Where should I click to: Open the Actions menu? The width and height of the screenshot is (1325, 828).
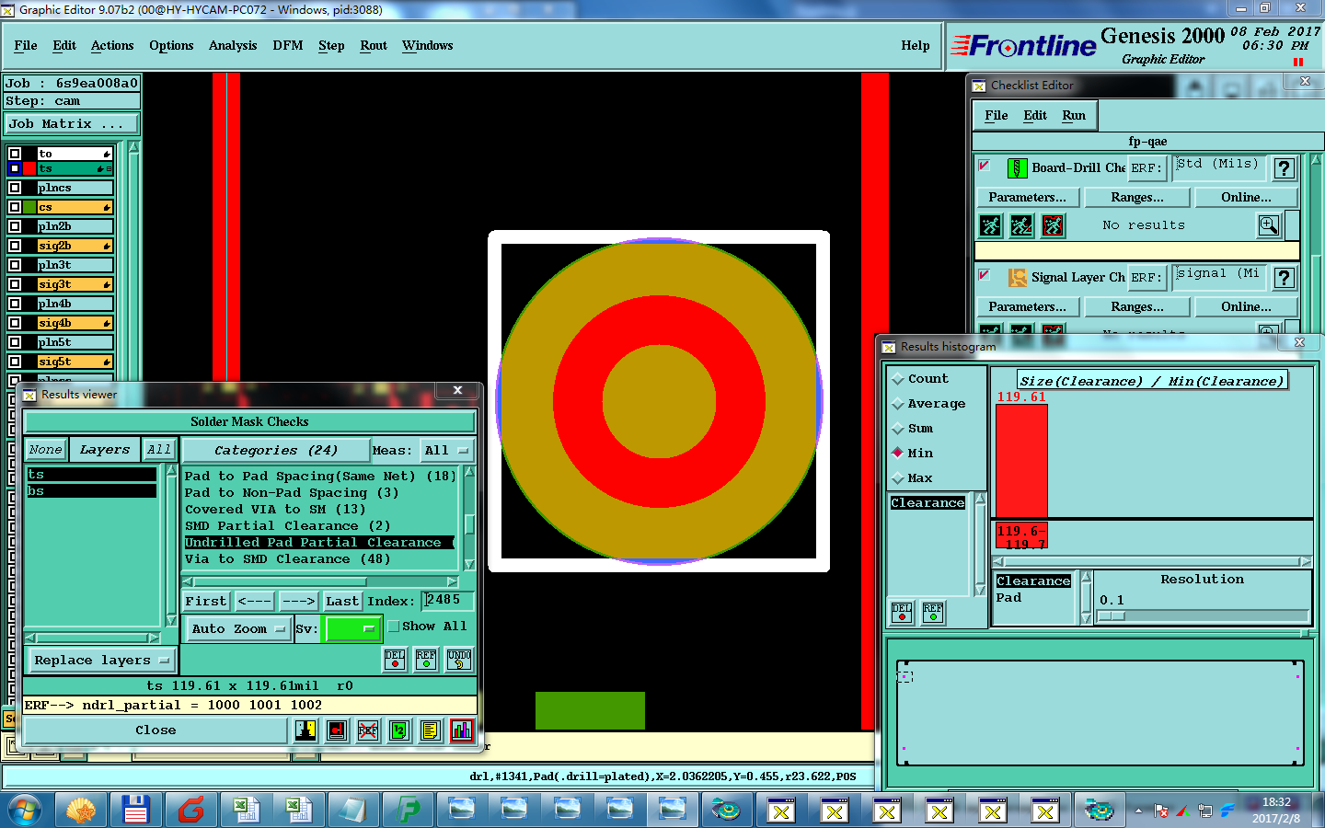(x=112, y=46)
